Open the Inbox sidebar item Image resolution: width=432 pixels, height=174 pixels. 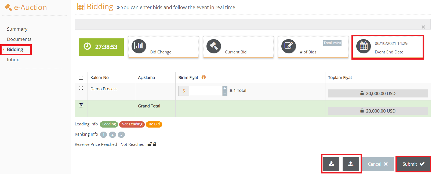tap(13, 60)
